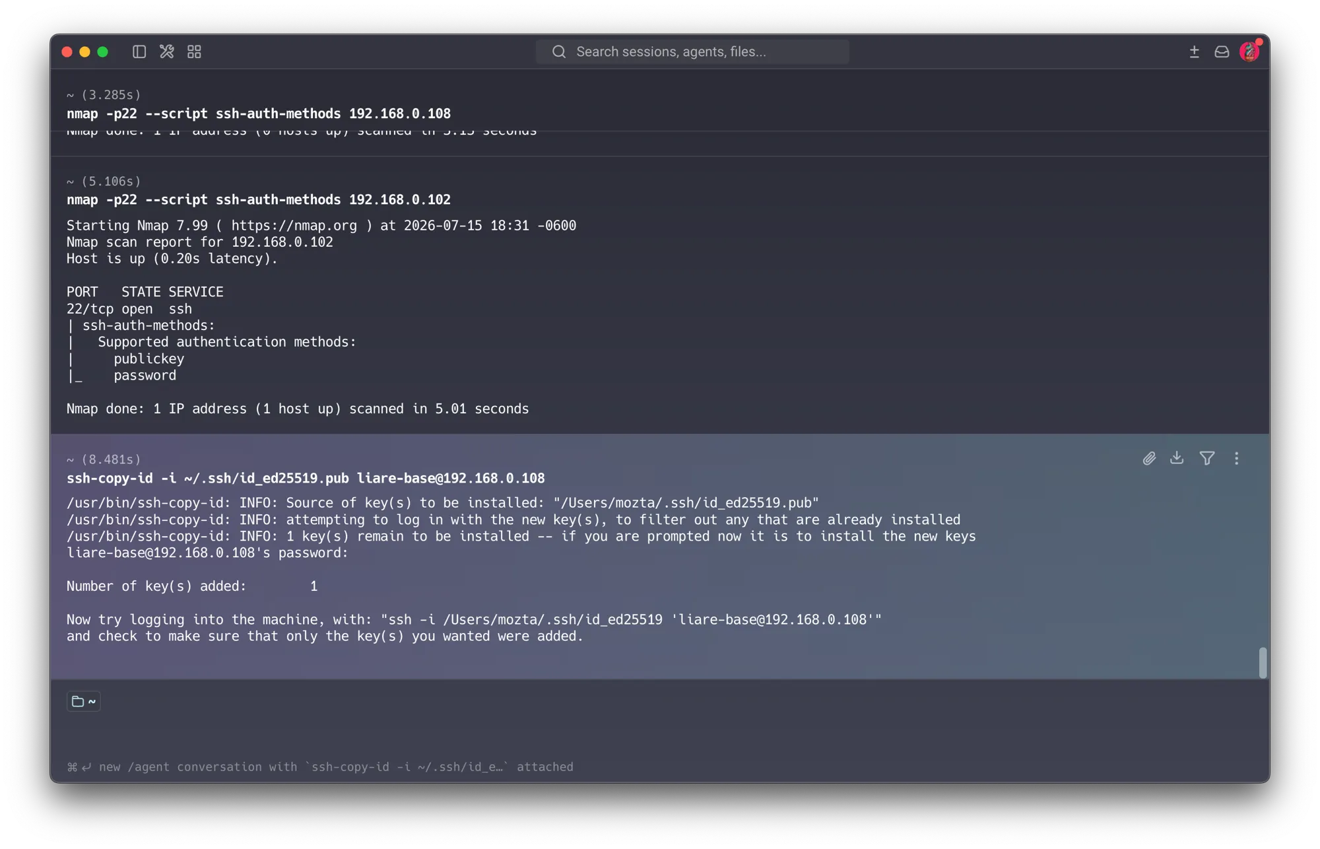Image resolution: width=1320 pixels, height=849 pixels.
Task: Open the grid layout icon
Action: pos(194,51)
